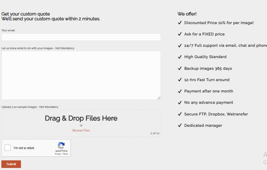Grab the textarea resize handle corner

pyautogui.click(x=159, y=98)
